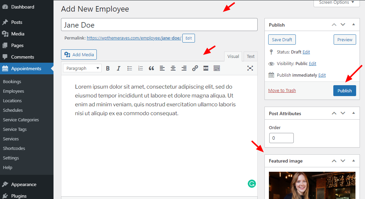Viewport: 365px width, 199px height.
Task: Open the Help submenu
Action: [x=8, y=168]
